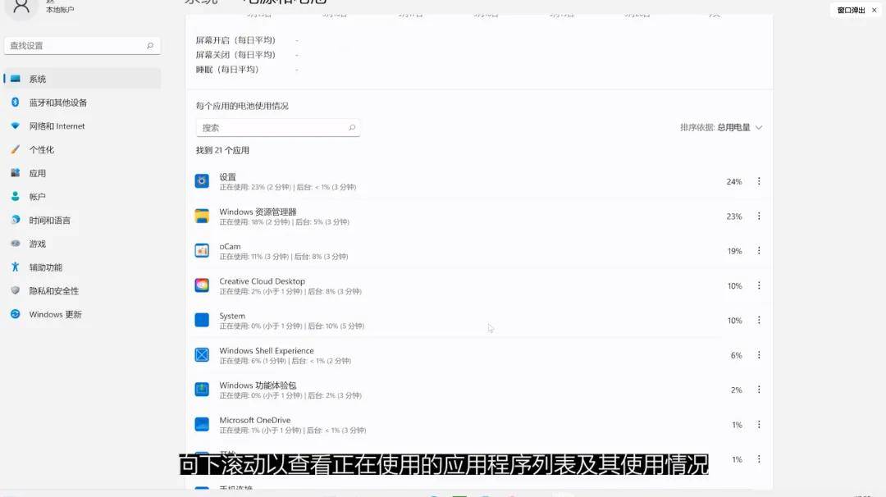Select the oCam app icon
This screenshot has height=497, width=886.
[202, 250]
